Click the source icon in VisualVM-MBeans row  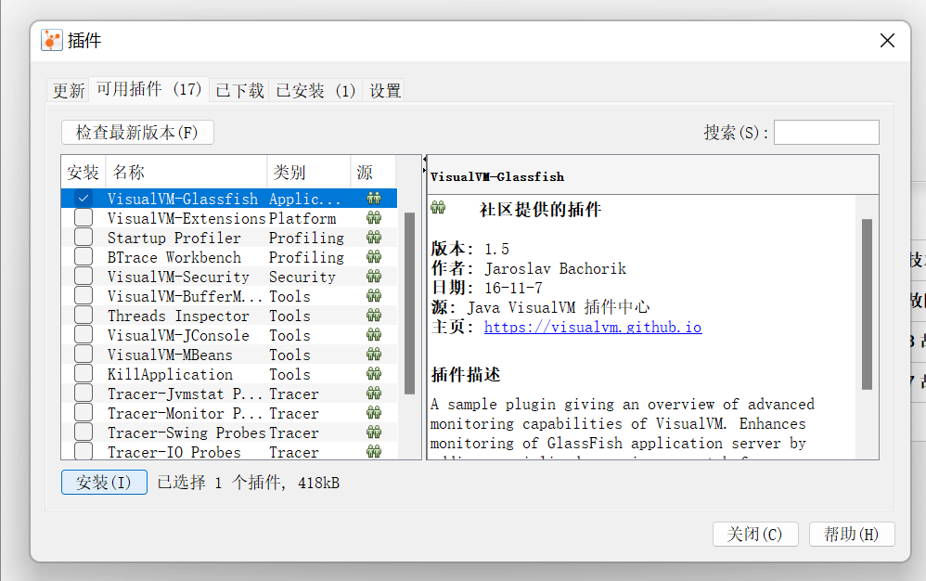coord(374,355)
